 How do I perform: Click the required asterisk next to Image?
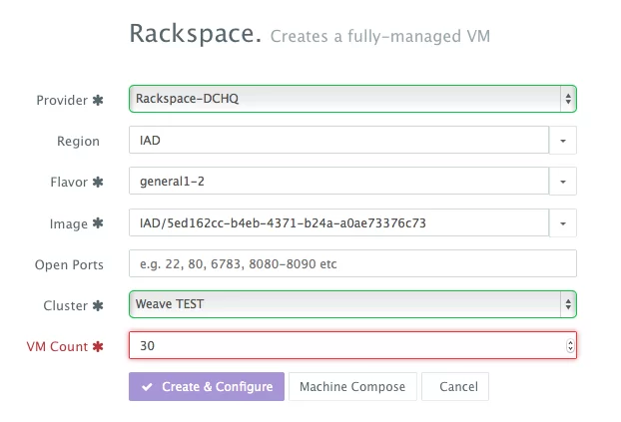98,223
